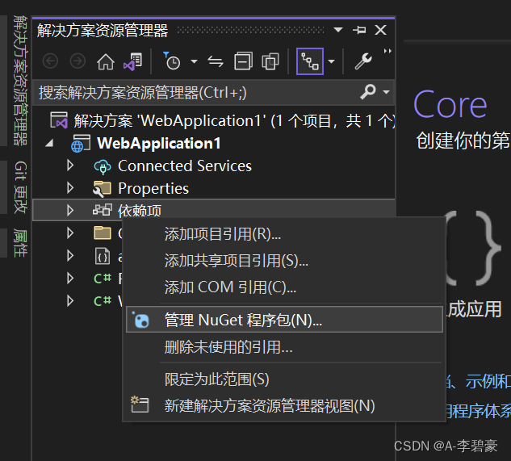Choose 添加 COM 引用(C)... menu item

tap(283, 287)
